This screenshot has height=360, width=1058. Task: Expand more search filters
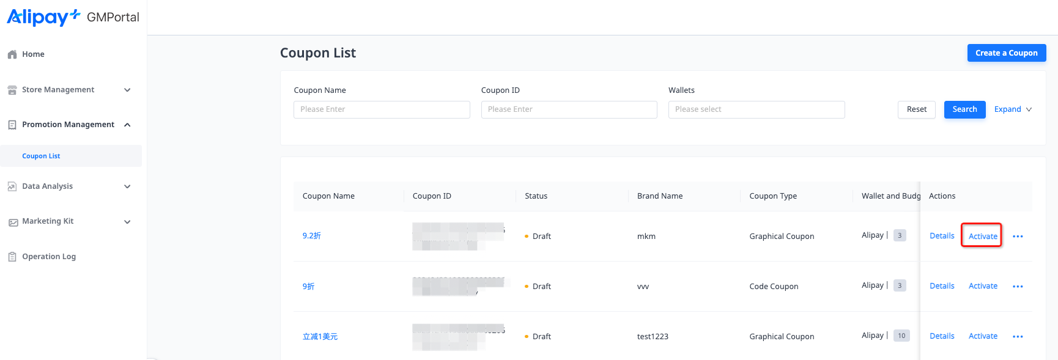(1013, 109)
